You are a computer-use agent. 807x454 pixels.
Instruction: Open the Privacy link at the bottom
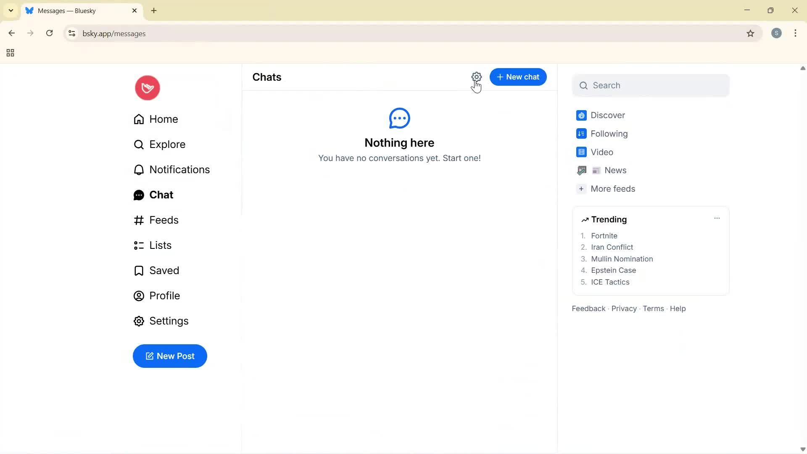(623, 308)
